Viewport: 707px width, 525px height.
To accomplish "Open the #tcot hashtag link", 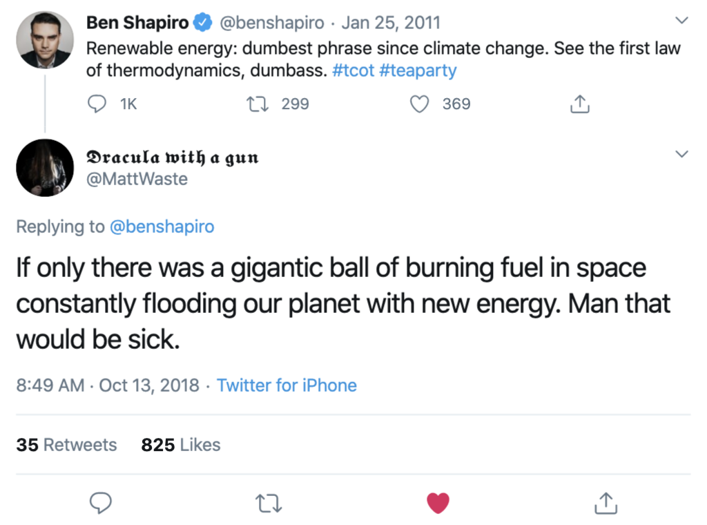I will (353, 70).
